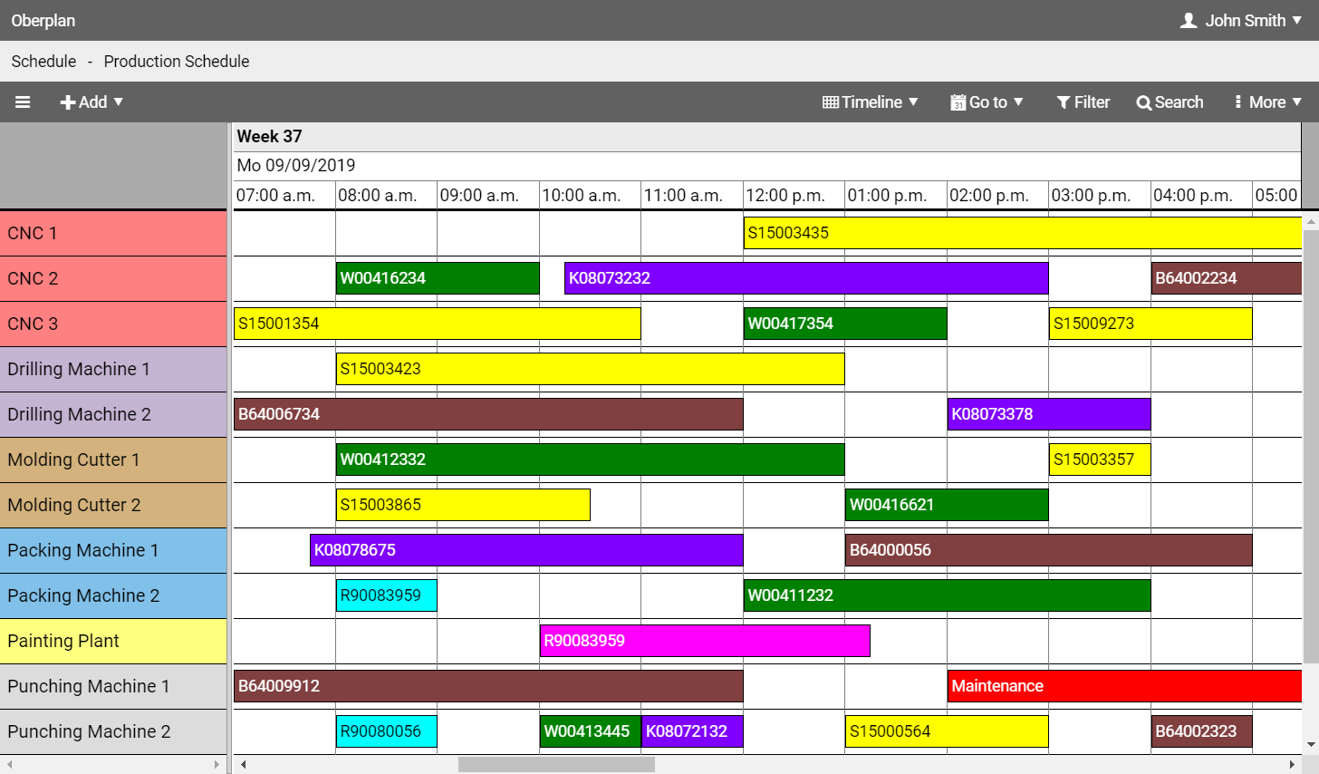Viewport: 1319px width, 774px height.
Task: Select Punching Machine 1 resource
Action: pyautogui.click(x=113, y=687)
